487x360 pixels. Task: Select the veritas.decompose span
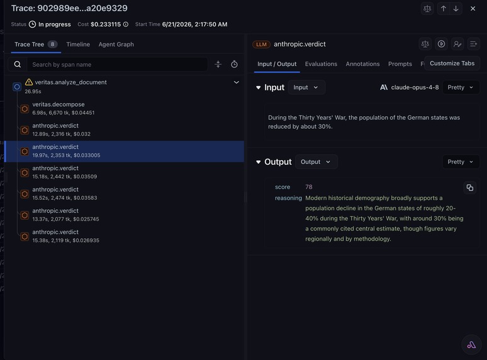(124, 109)
